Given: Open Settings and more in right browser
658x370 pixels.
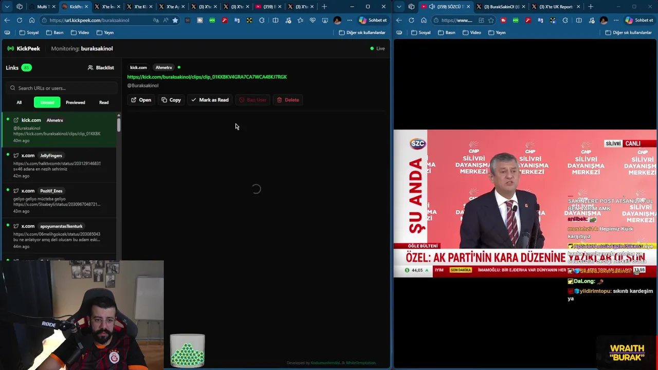Looking at the screenshot, I should pos(616,20).
